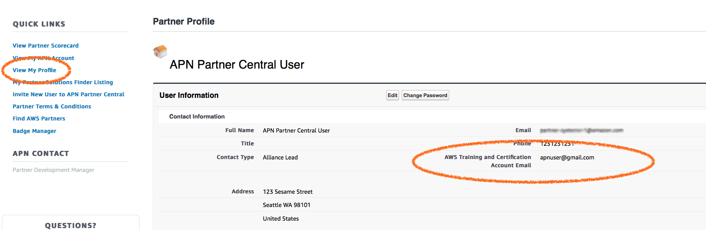The width and height of the screenshot is (706, 230).
Task: Click the Title field label
Action: 247,143
